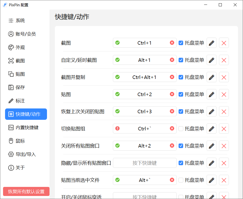The width and height of the screenshot is (243, 199).
Task: Switch to the 外观 section
Action: (16, 47)
